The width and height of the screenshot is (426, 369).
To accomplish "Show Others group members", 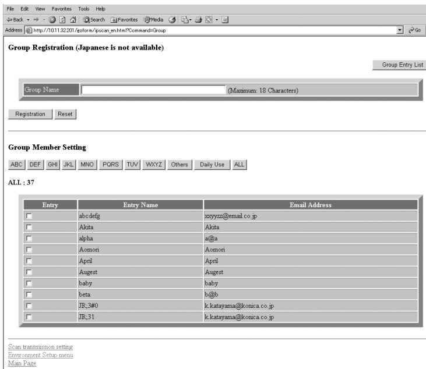I will tap(179, 165).
